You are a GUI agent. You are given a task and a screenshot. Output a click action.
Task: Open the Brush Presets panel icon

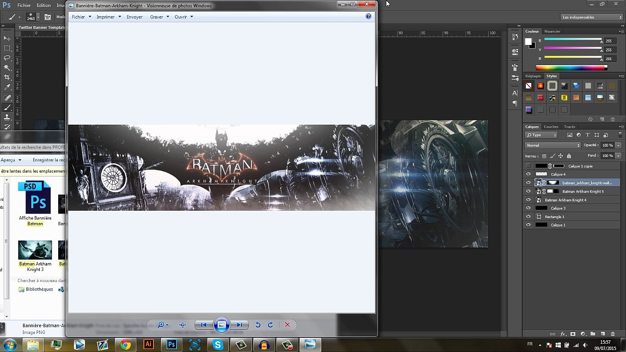[x=515, y=78]
